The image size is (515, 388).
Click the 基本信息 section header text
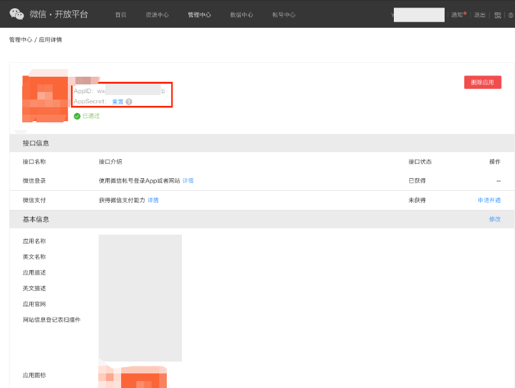click(36, 219)
